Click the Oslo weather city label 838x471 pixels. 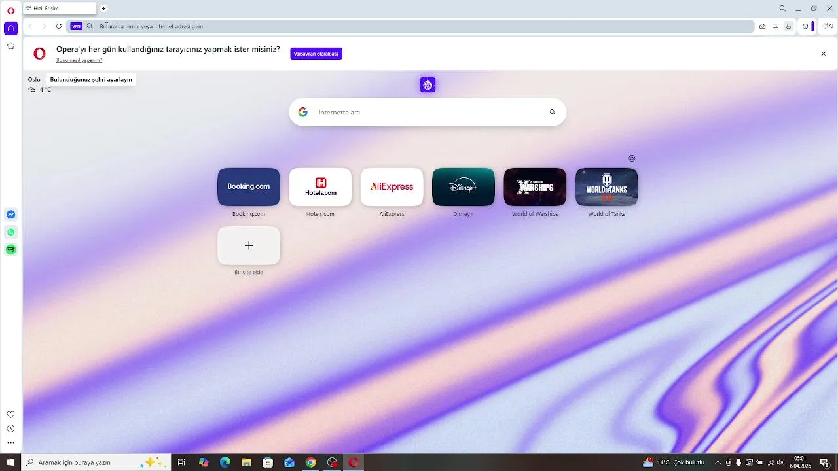pos(34,79)
